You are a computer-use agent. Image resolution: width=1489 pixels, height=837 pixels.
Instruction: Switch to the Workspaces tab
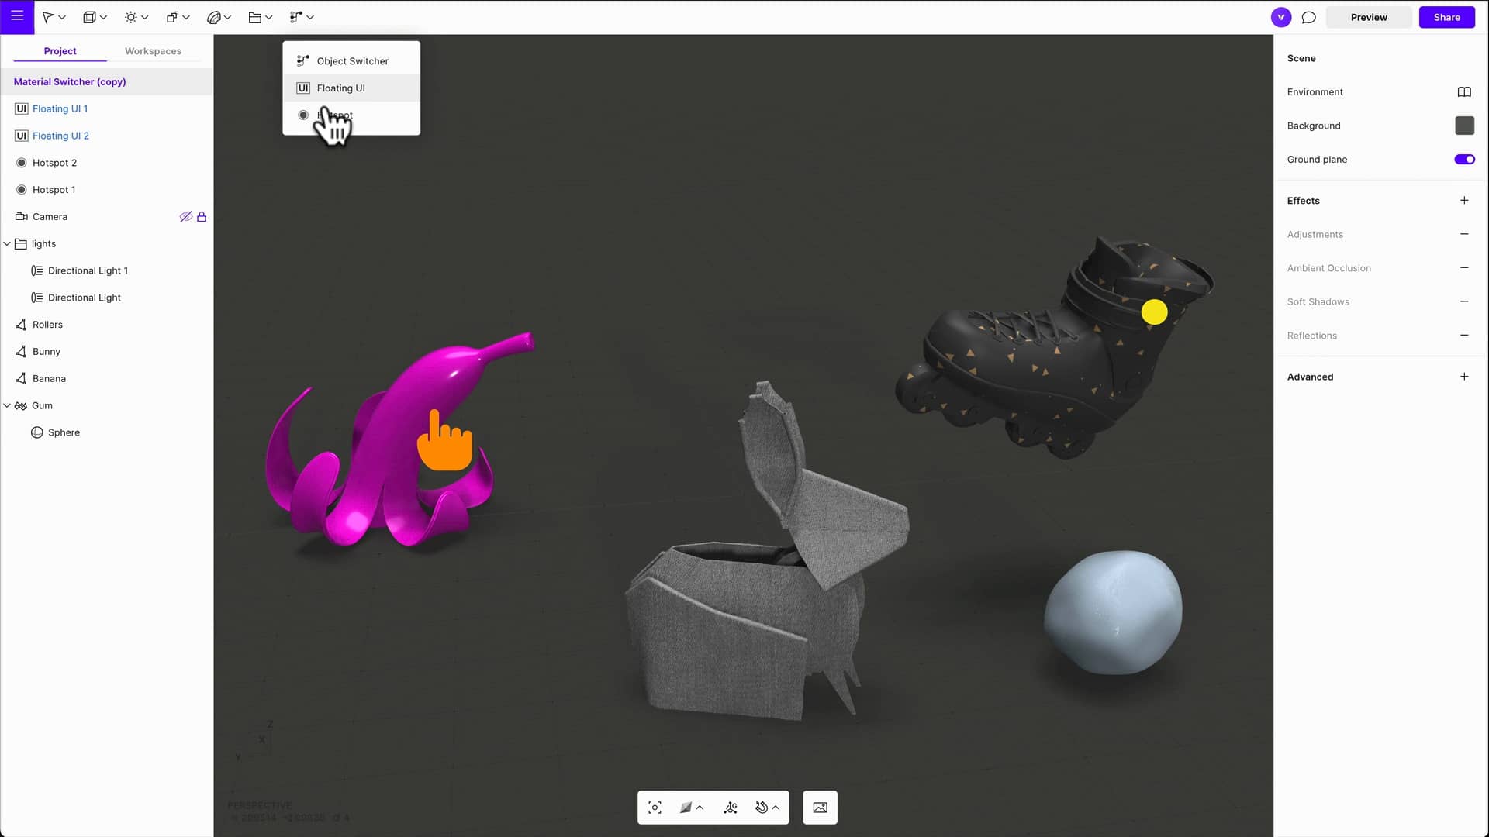pos(153,50)
